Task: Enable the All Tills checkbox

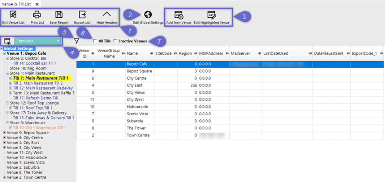Action: [x=95, y=41]
